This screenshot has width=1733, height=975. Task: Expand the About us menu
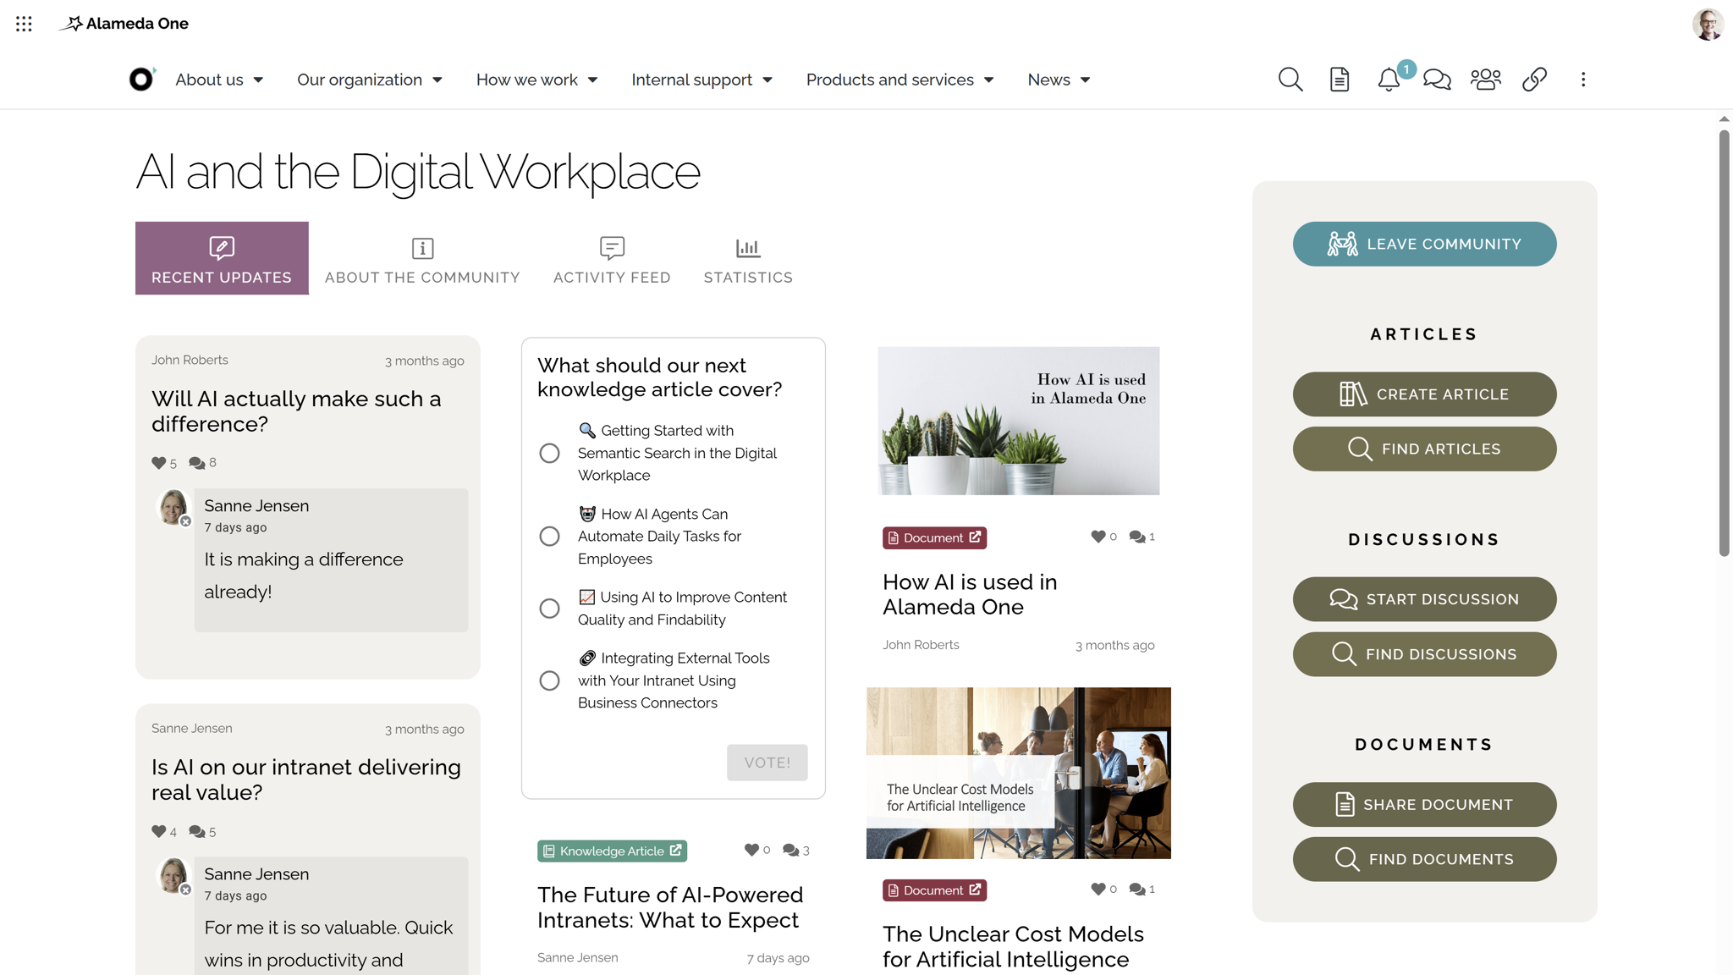(x=219, y=80)
